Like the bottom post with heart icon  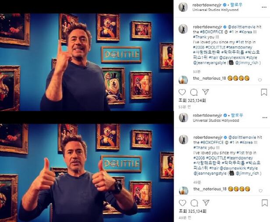coord(182,203)
